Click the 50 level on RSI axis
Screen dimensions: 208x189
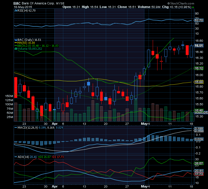197,23
